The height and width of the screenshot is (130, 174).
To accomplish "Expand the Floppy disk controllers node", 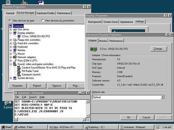I will [11, 40].
